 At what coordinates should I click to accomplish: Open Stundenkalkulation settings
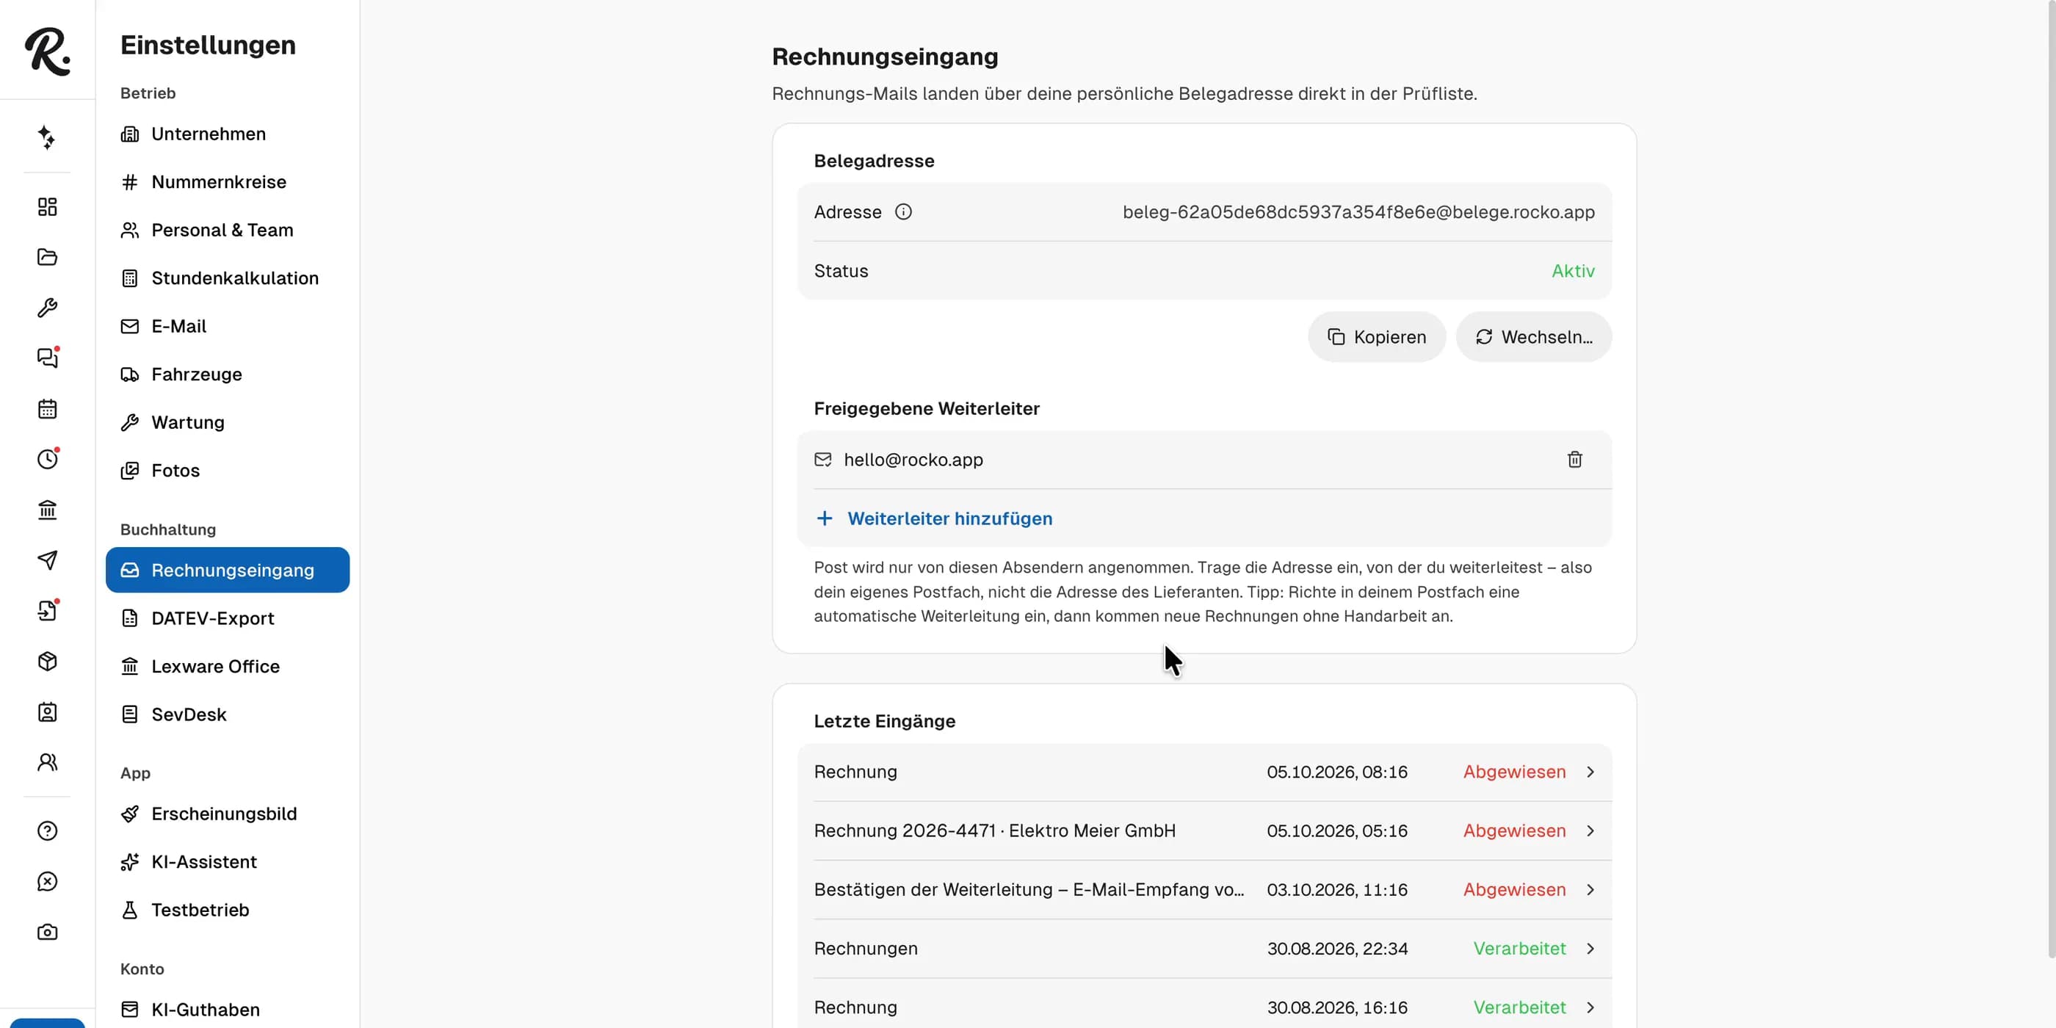(x=228, y=278)
